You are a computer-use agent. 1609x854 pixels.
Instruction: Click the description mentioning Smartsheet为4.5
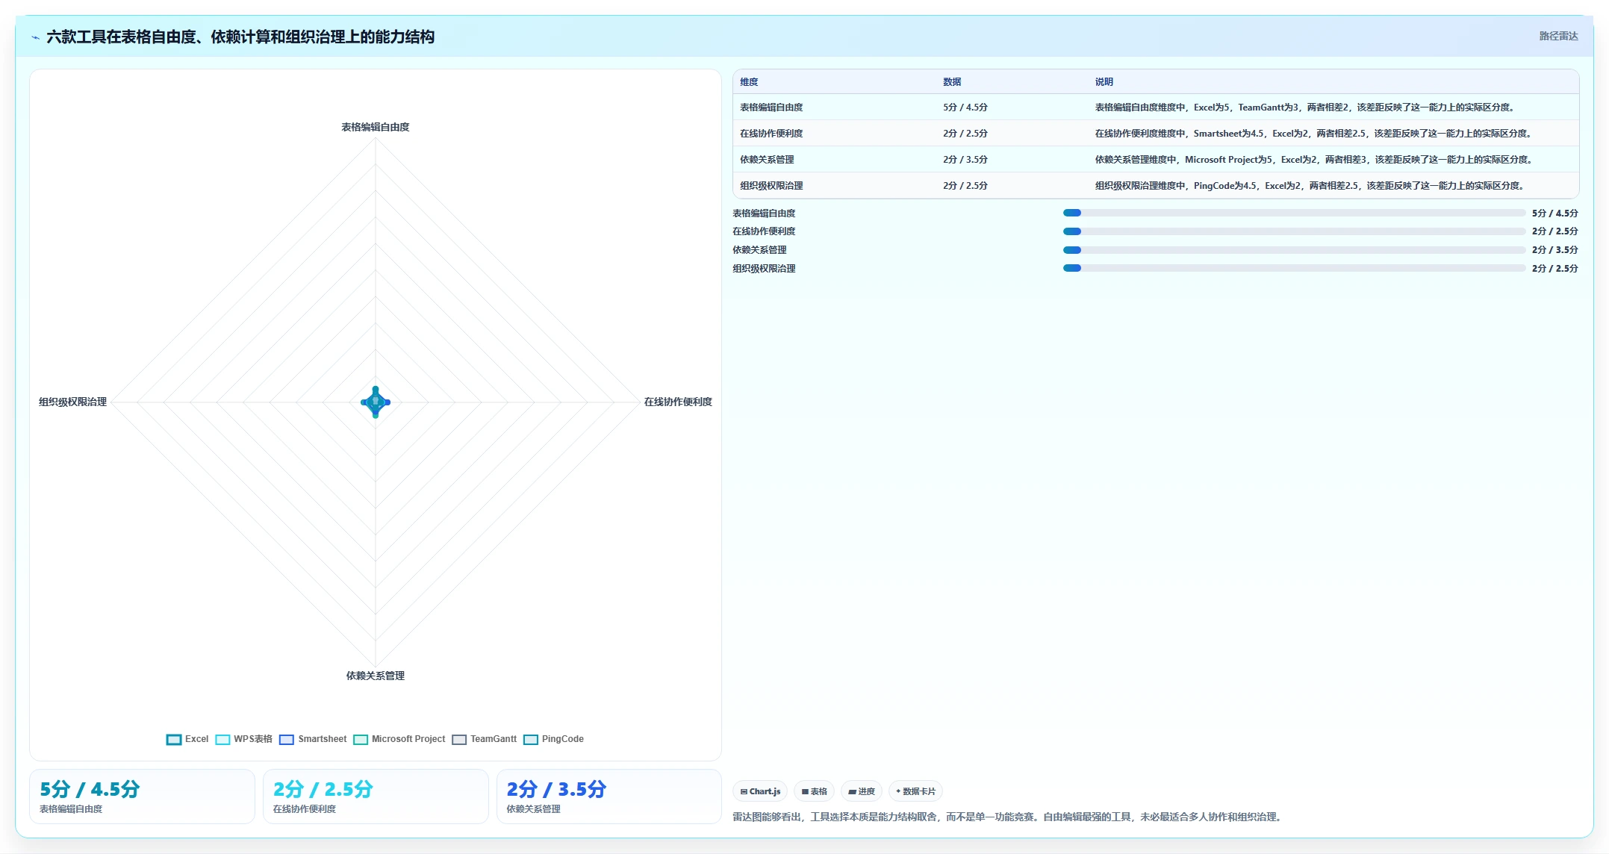coord(1315,134)
